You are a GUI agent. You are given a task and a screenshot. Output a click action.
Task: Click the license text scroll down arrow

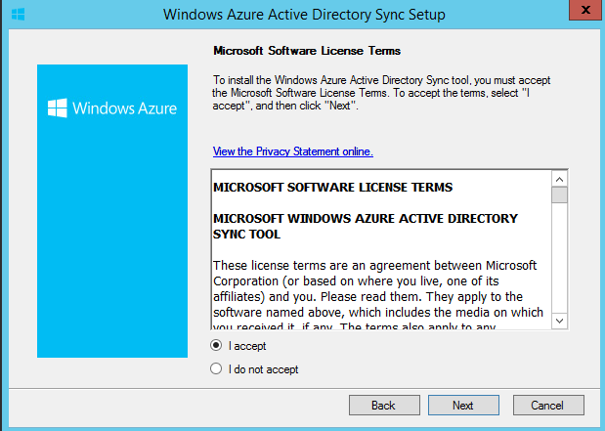[559, 321]
